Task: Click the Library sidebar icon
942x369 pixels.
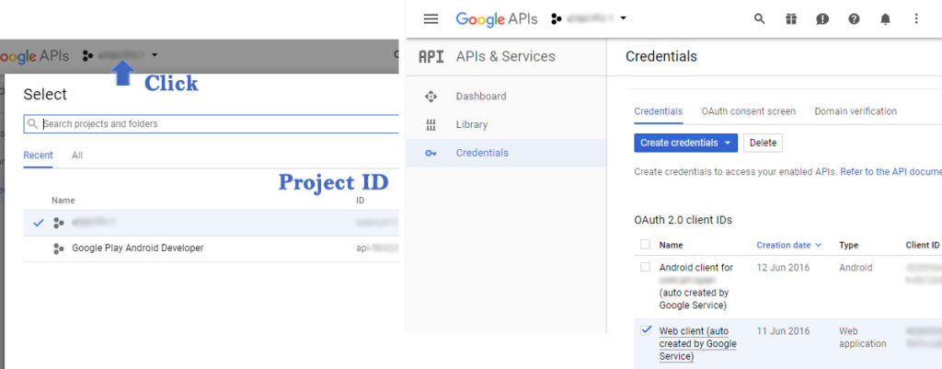Action: click(x=431, y=124)
